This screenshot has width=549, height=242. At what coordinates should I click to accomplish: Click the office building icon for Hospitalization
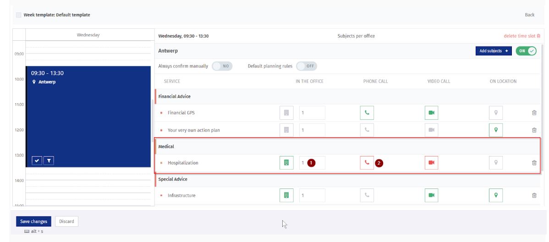click(x=286, y=162)
